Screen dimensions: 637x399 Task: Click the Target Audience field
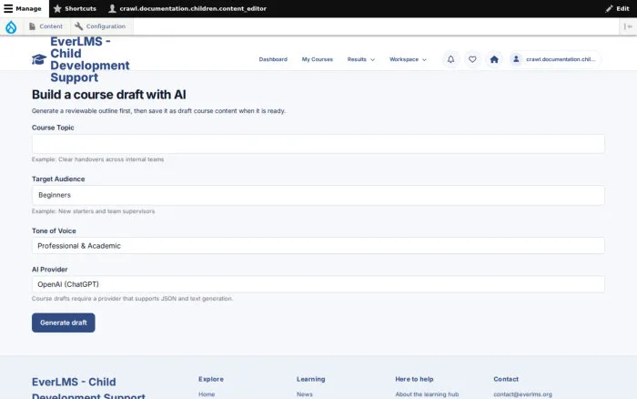[x=318, y=195]
